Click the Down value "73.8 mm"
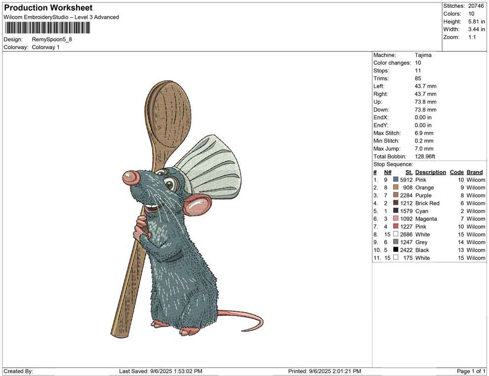 pos(426,110)
